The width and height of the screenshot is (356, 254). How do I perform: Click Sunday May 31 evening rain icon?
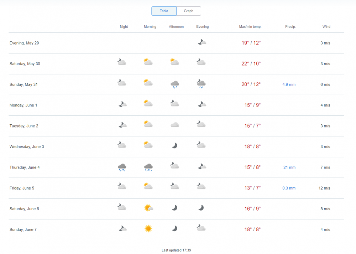tap(201, 84)
